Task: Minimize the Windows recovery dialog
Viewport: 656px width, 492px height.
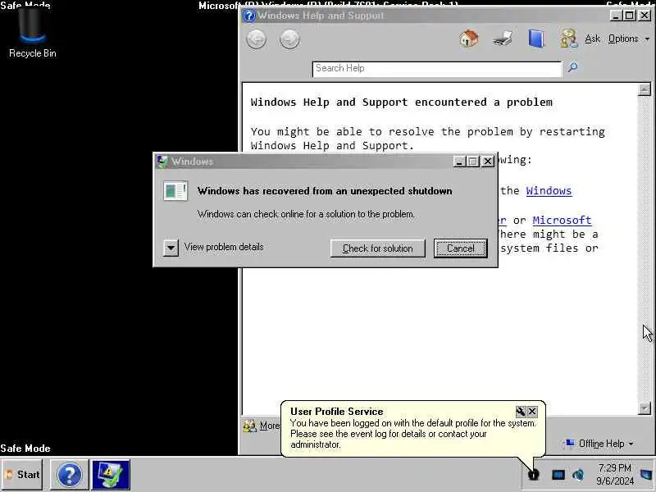Action: click(x=459, y=161)
